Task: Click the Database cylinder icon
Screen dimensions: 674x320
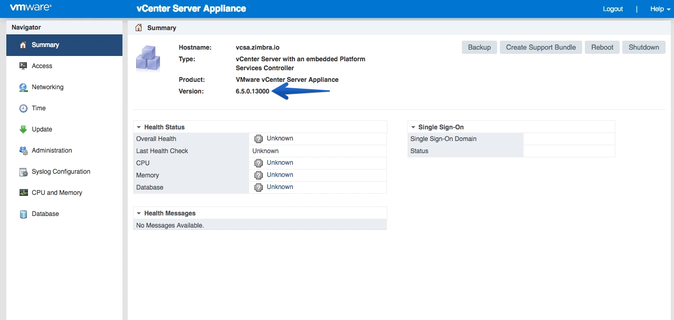Action: click(x=23, y=214)
